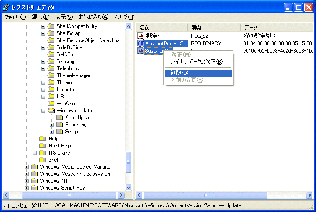The height and width of the screenshot is (212, 316).
Task: Click the URL folder icon
Action: point(51,97)
